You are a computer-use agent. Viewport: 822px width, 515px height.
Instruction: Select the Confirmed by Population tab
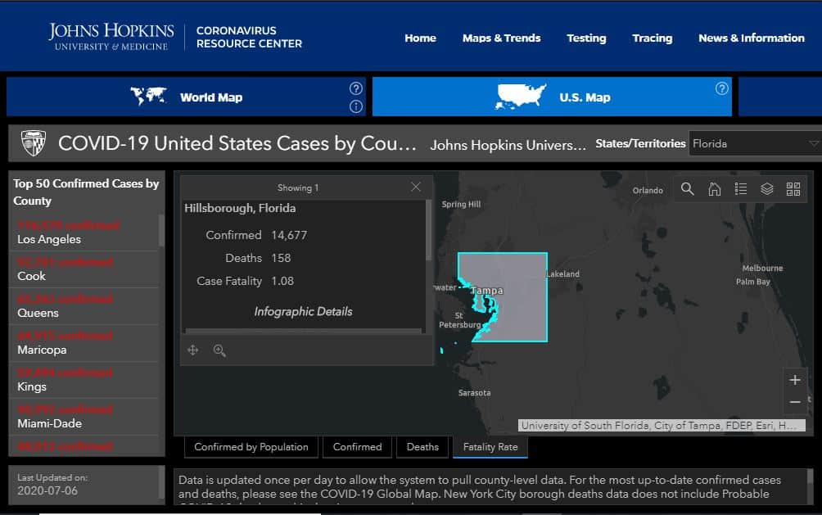(251, 447)
